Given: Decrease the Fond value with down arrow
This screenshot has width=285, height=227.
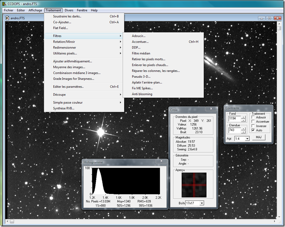Looking at the screenshot, I should [243, 120].
